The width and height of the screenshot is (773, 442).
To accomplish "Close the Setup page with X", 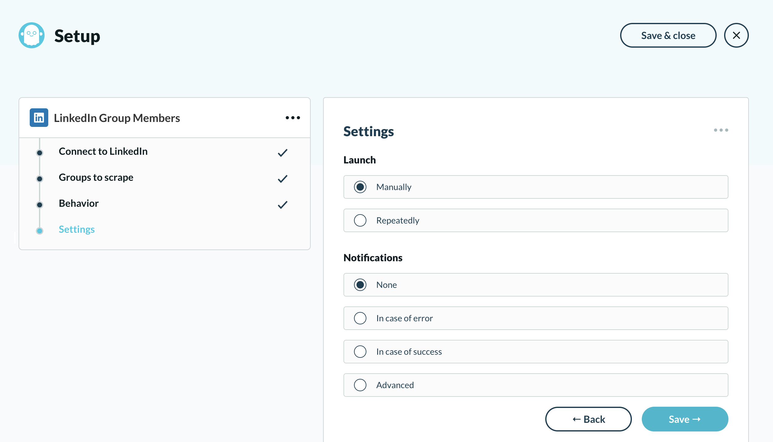I will click(x=736, y=35).
